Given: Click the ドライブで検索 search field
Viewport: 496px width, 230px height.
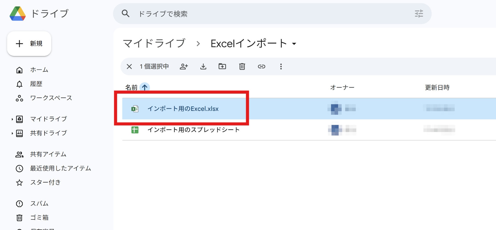Looking at the screenshot, I should (270, 14).
